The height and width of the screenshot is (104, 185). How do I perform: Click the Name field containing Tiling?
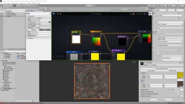coord(44,20)
